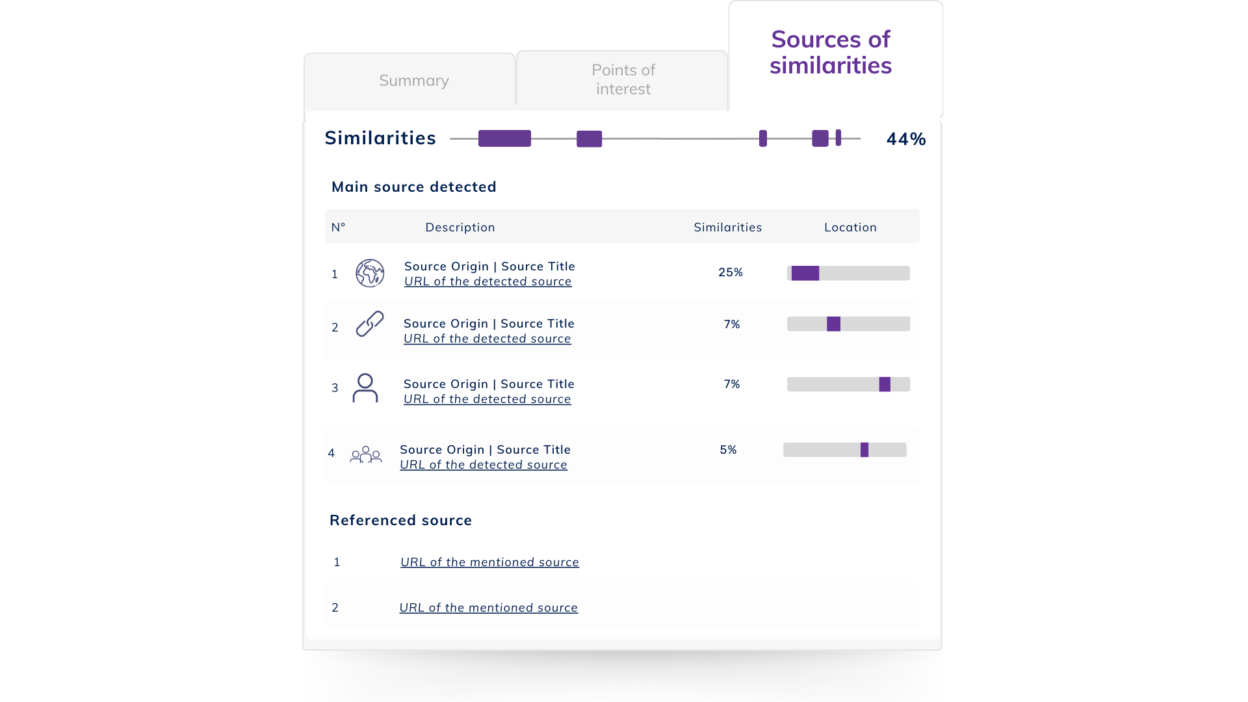Click the location marker for source 2
This screenshot has height=702, width=1248.
(833, 324)
